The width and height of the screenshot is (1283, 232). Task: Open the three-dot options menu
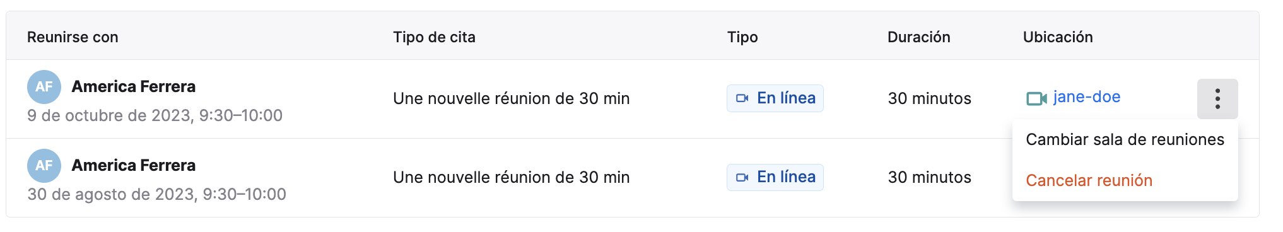click(1217, 99)
